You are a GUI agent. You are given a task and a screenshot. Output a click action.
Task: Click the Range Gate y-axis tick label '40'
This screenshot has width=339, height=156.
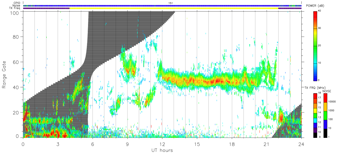point(16,87)
